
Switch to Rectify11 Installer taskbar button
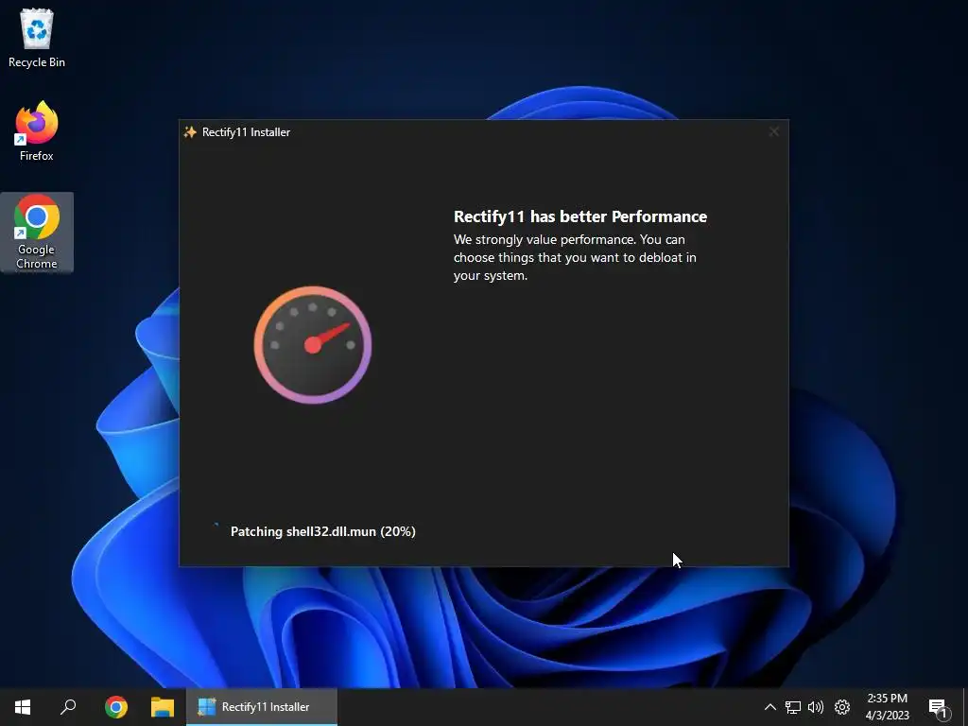(262, 707)
